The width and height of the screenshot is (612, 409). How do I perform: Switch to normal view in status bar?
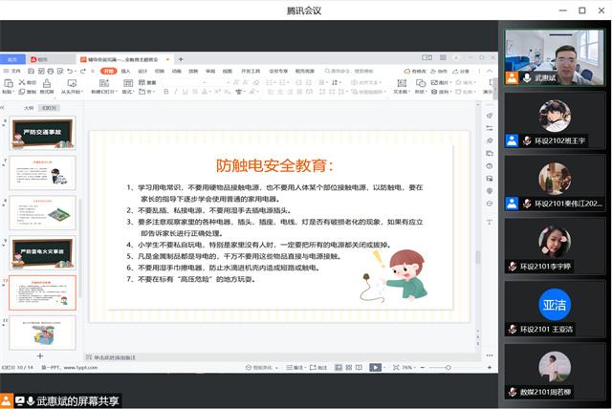[x=339, y=367]
